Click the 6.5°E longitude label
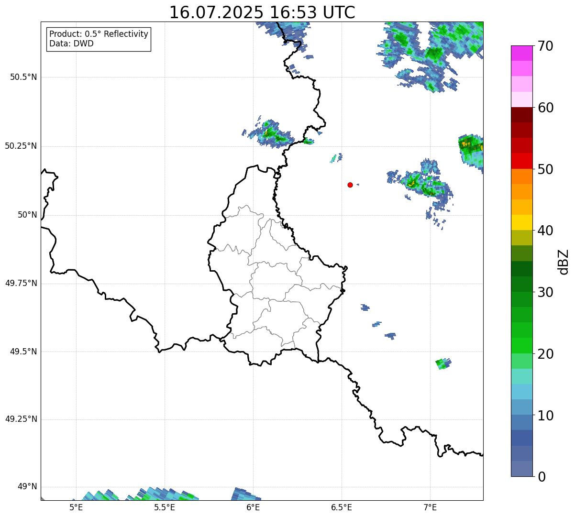The height and width of the screenshot is (517, 575). pyautogui.click(x=342, y=507)
